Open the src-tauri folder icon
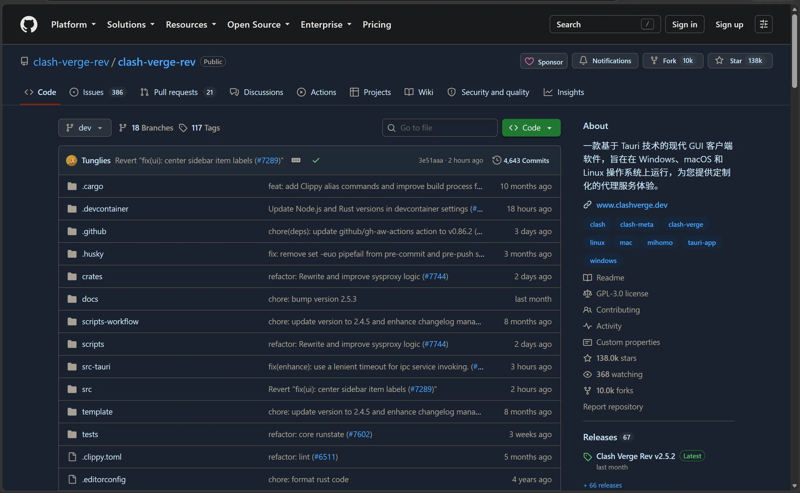This screenshot has width=800, height=493. [x=72, y=367]
